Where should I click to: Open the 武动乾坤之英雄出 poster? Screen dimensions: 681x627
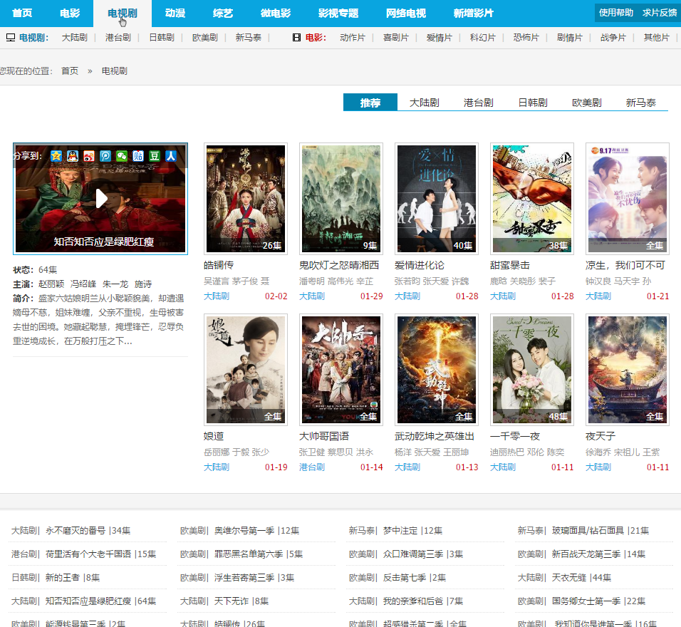click(x=437, y=370)
